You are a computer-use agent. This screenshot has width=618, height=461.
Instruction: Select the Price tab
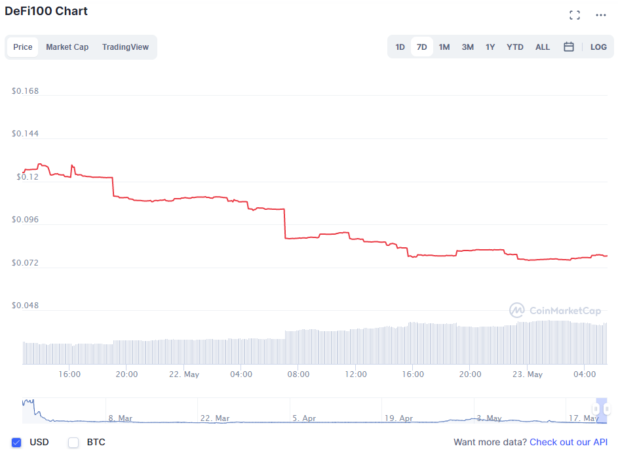[23, 47]
